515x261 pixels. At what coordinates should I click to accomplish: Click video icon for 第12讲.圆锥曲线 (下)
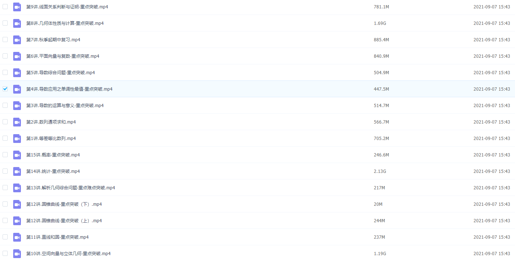(x=17, y=204)
